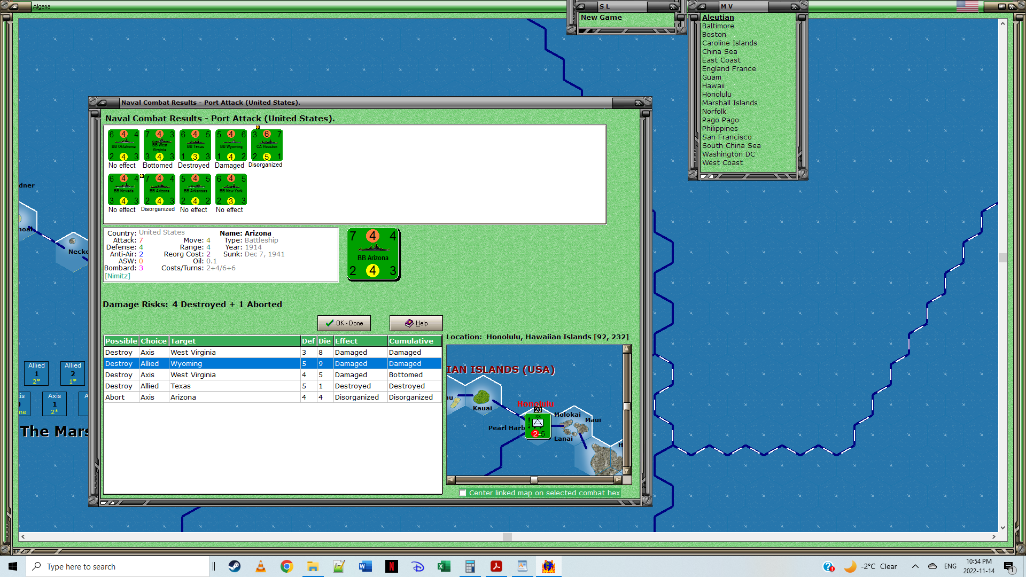This screenshot has height=577, width=1026.
Task: Enable center linked map on combat hex
Action: coord(463,493)
